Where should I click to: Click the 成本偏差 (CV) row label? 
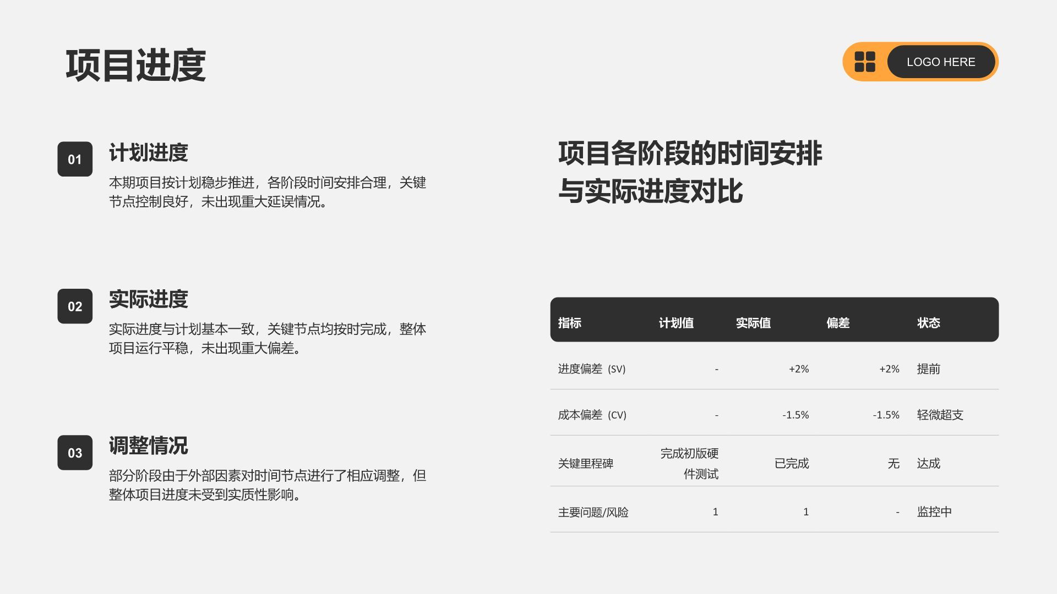pyautogui.click(x=592, y=415)
